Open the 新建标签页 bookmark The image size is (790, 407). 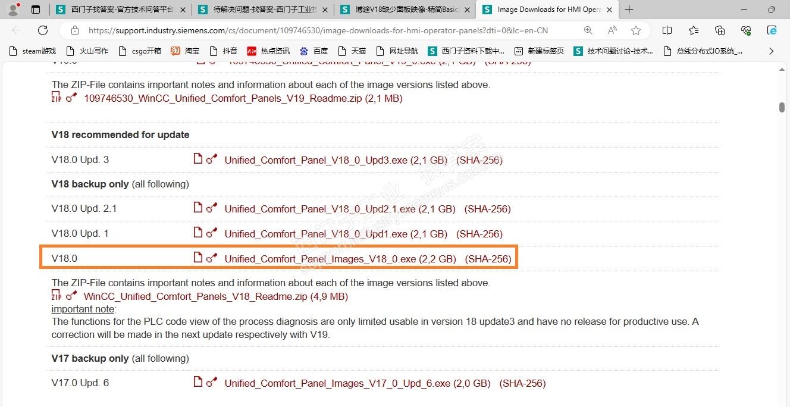click(x=539, y=51)
